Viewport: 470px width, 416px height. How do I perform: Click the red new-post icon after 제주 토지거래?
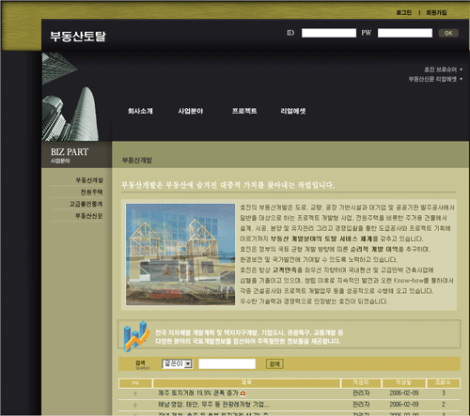243,393
